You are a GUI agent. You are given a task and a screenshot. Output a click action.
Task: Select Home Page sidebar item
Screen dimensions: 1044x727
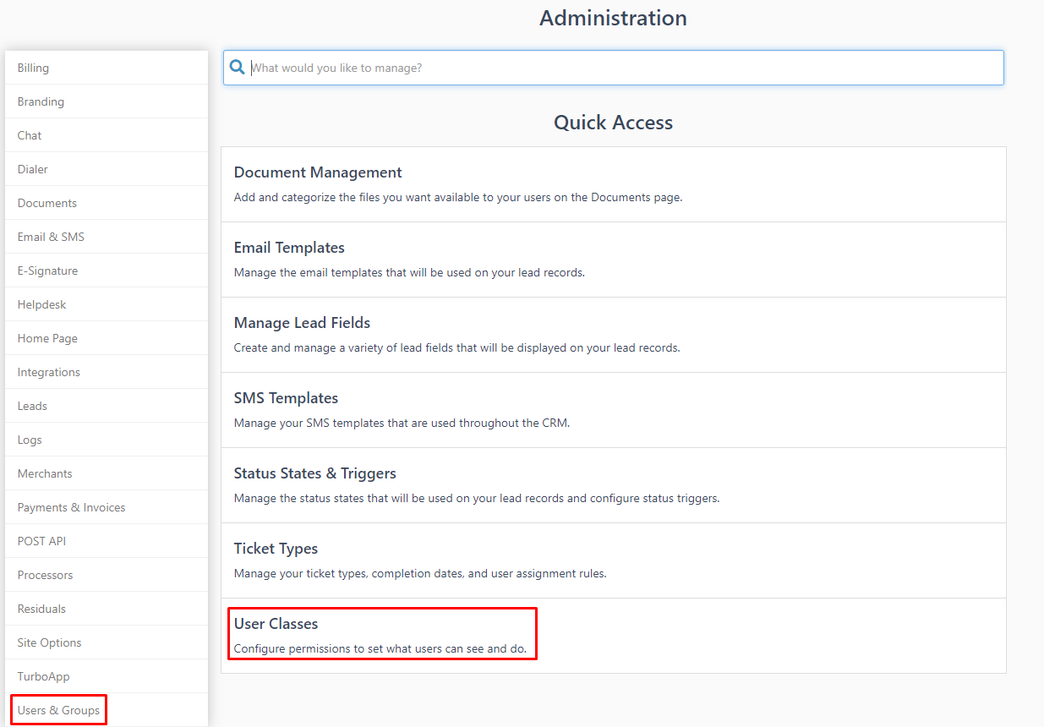click(107, 338)
